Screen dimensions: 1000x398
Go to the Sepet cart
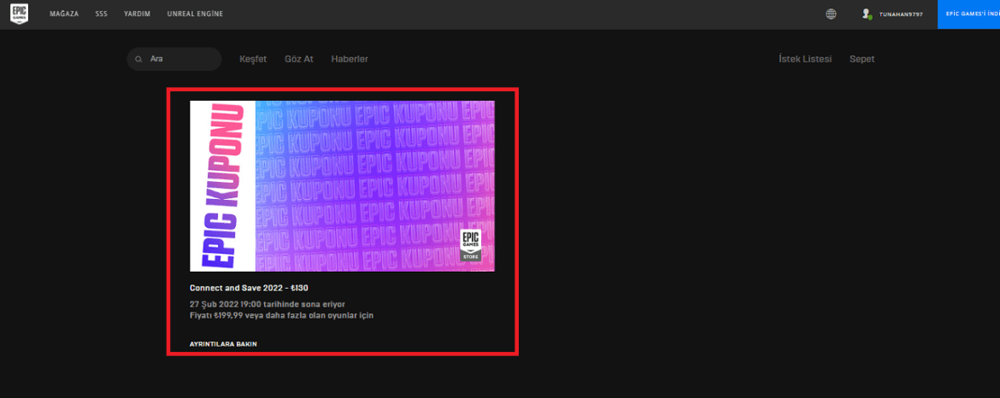[862, 59]
